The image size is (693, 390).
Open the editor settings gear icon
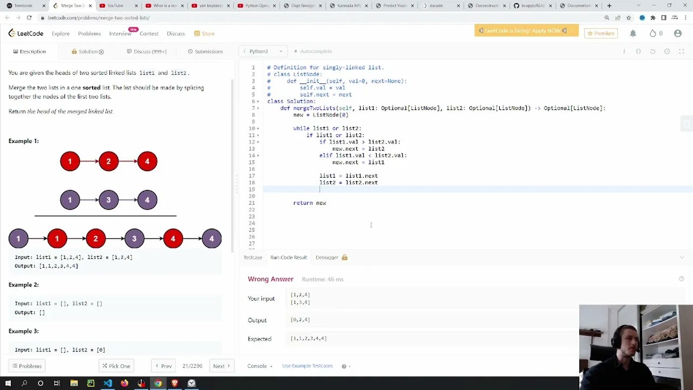pyautogui.click(x=667, y=51)
